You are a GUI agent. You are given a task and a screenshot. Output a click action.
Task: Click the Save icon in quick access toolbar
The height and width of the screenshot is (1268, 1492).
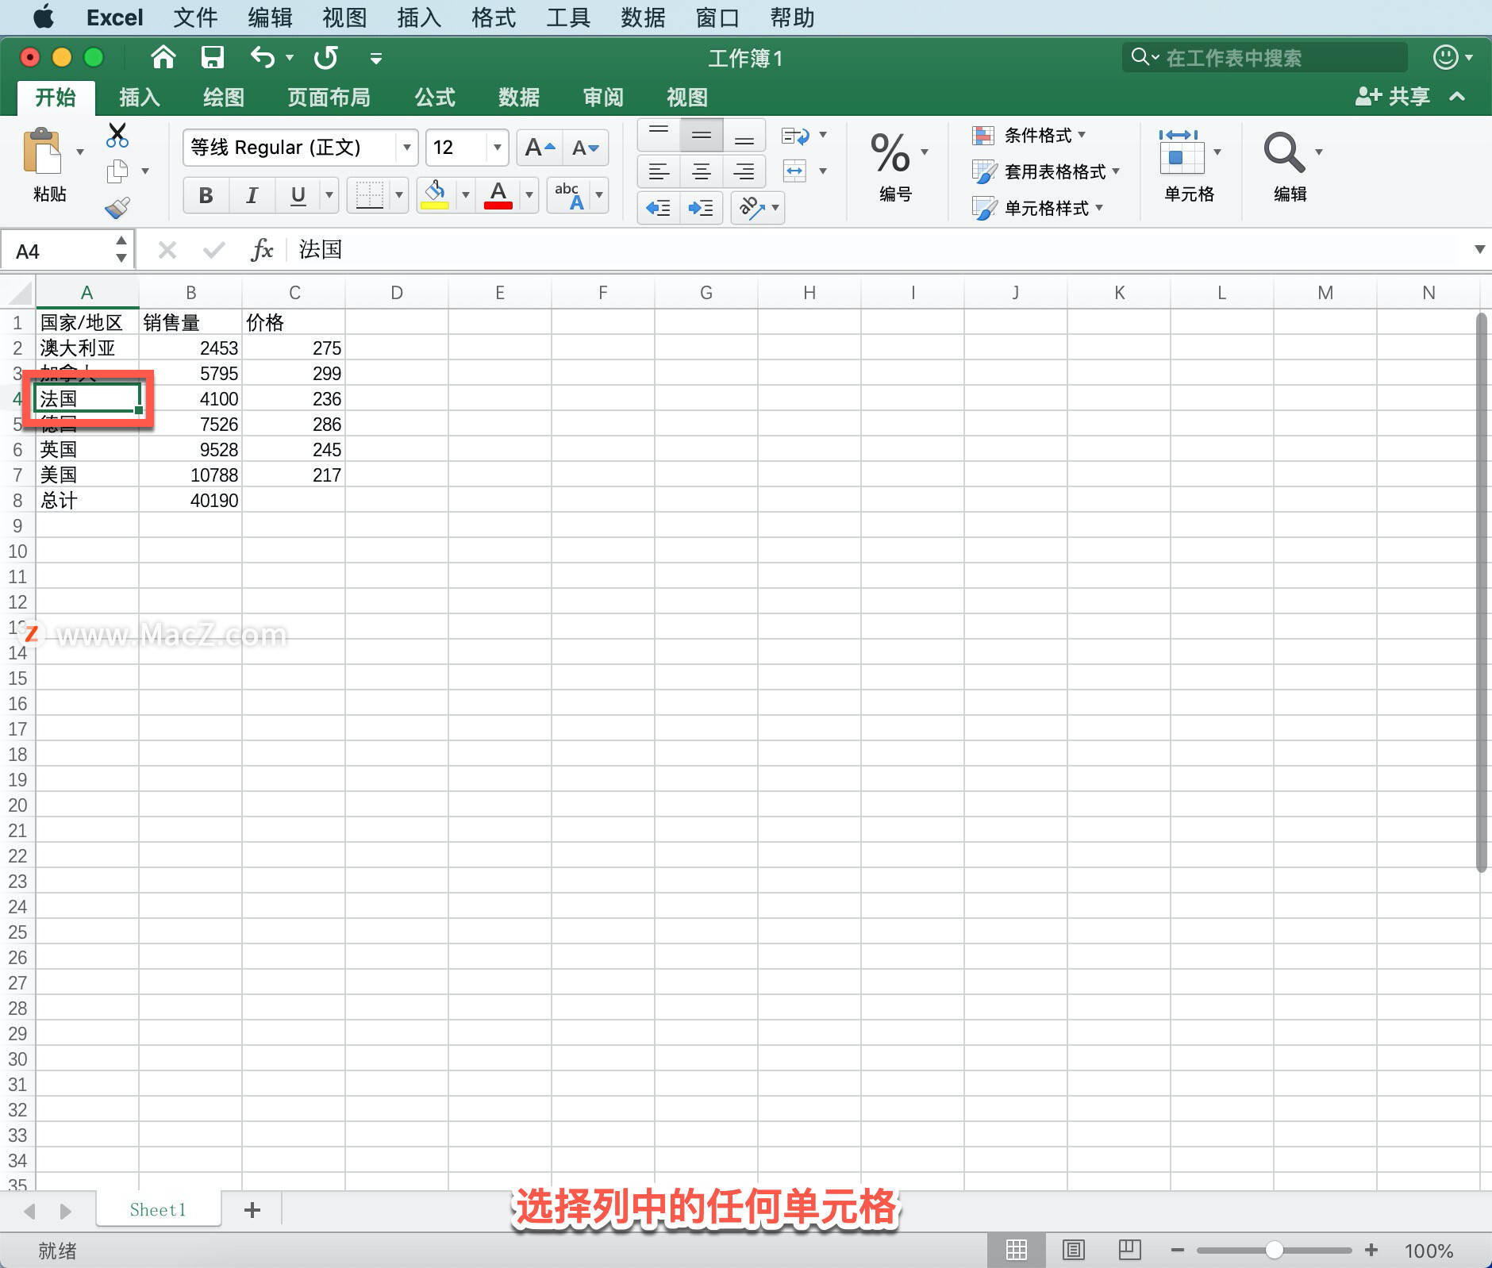click(x=212, y=57)
